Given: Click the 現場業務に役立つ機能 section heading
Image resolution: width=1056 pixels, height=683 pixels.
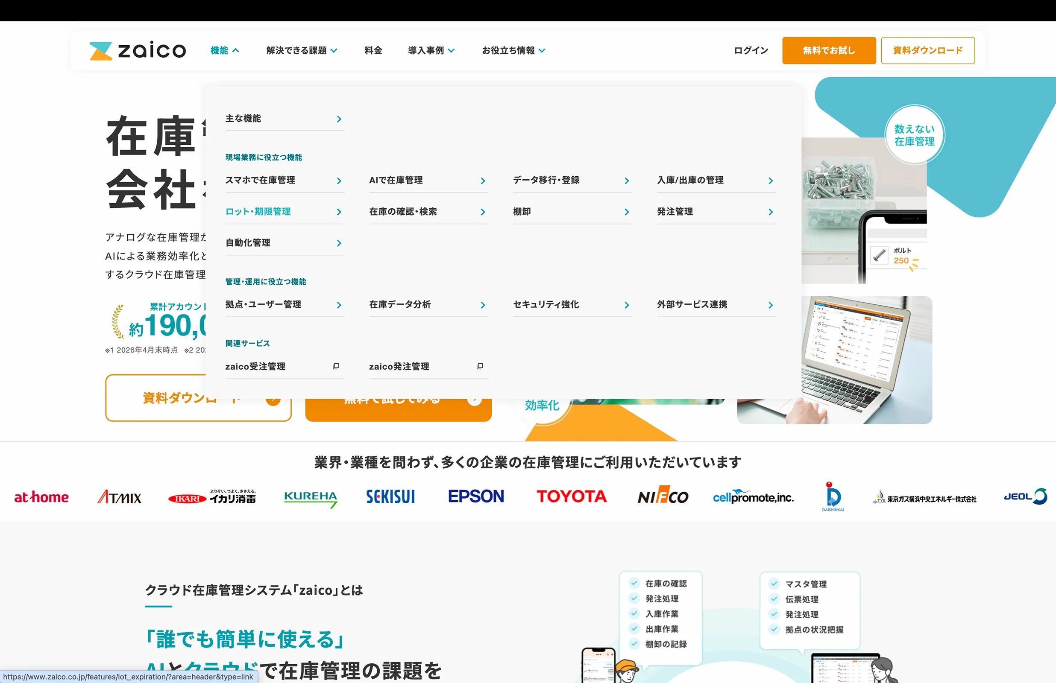Looking at the screenshot, I should coord(264,158).
